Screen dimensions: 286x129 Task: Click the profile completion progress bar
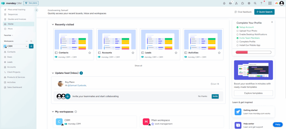253,52
